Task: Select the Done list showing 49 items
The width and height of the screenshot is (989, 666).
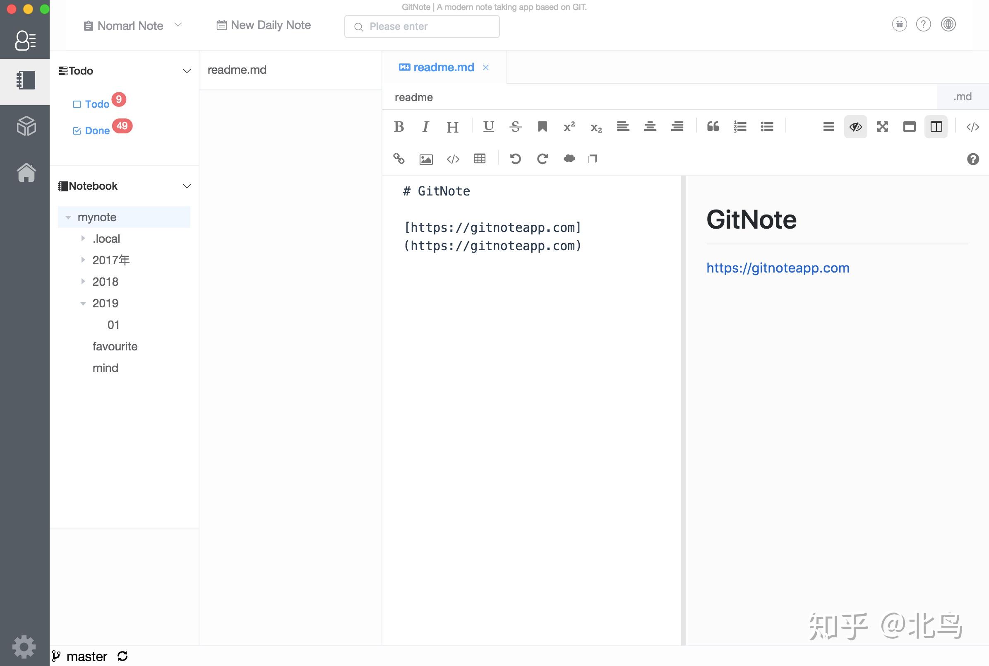Action: click(x=97, y=130)
